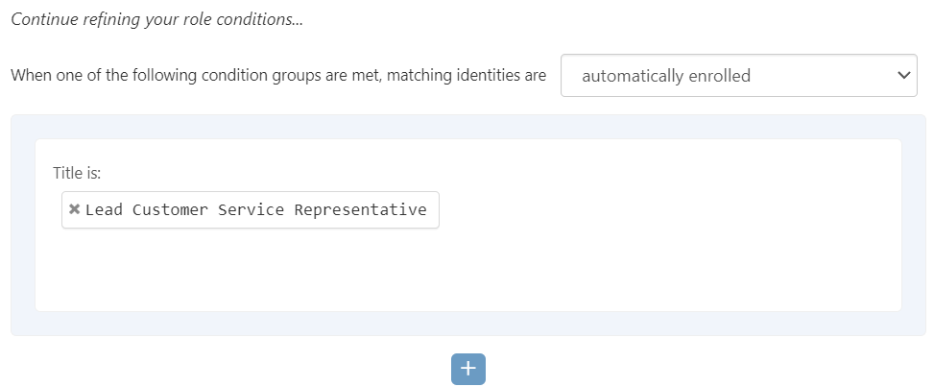
Task: Click the "Title is:" label
Action: 77,174
